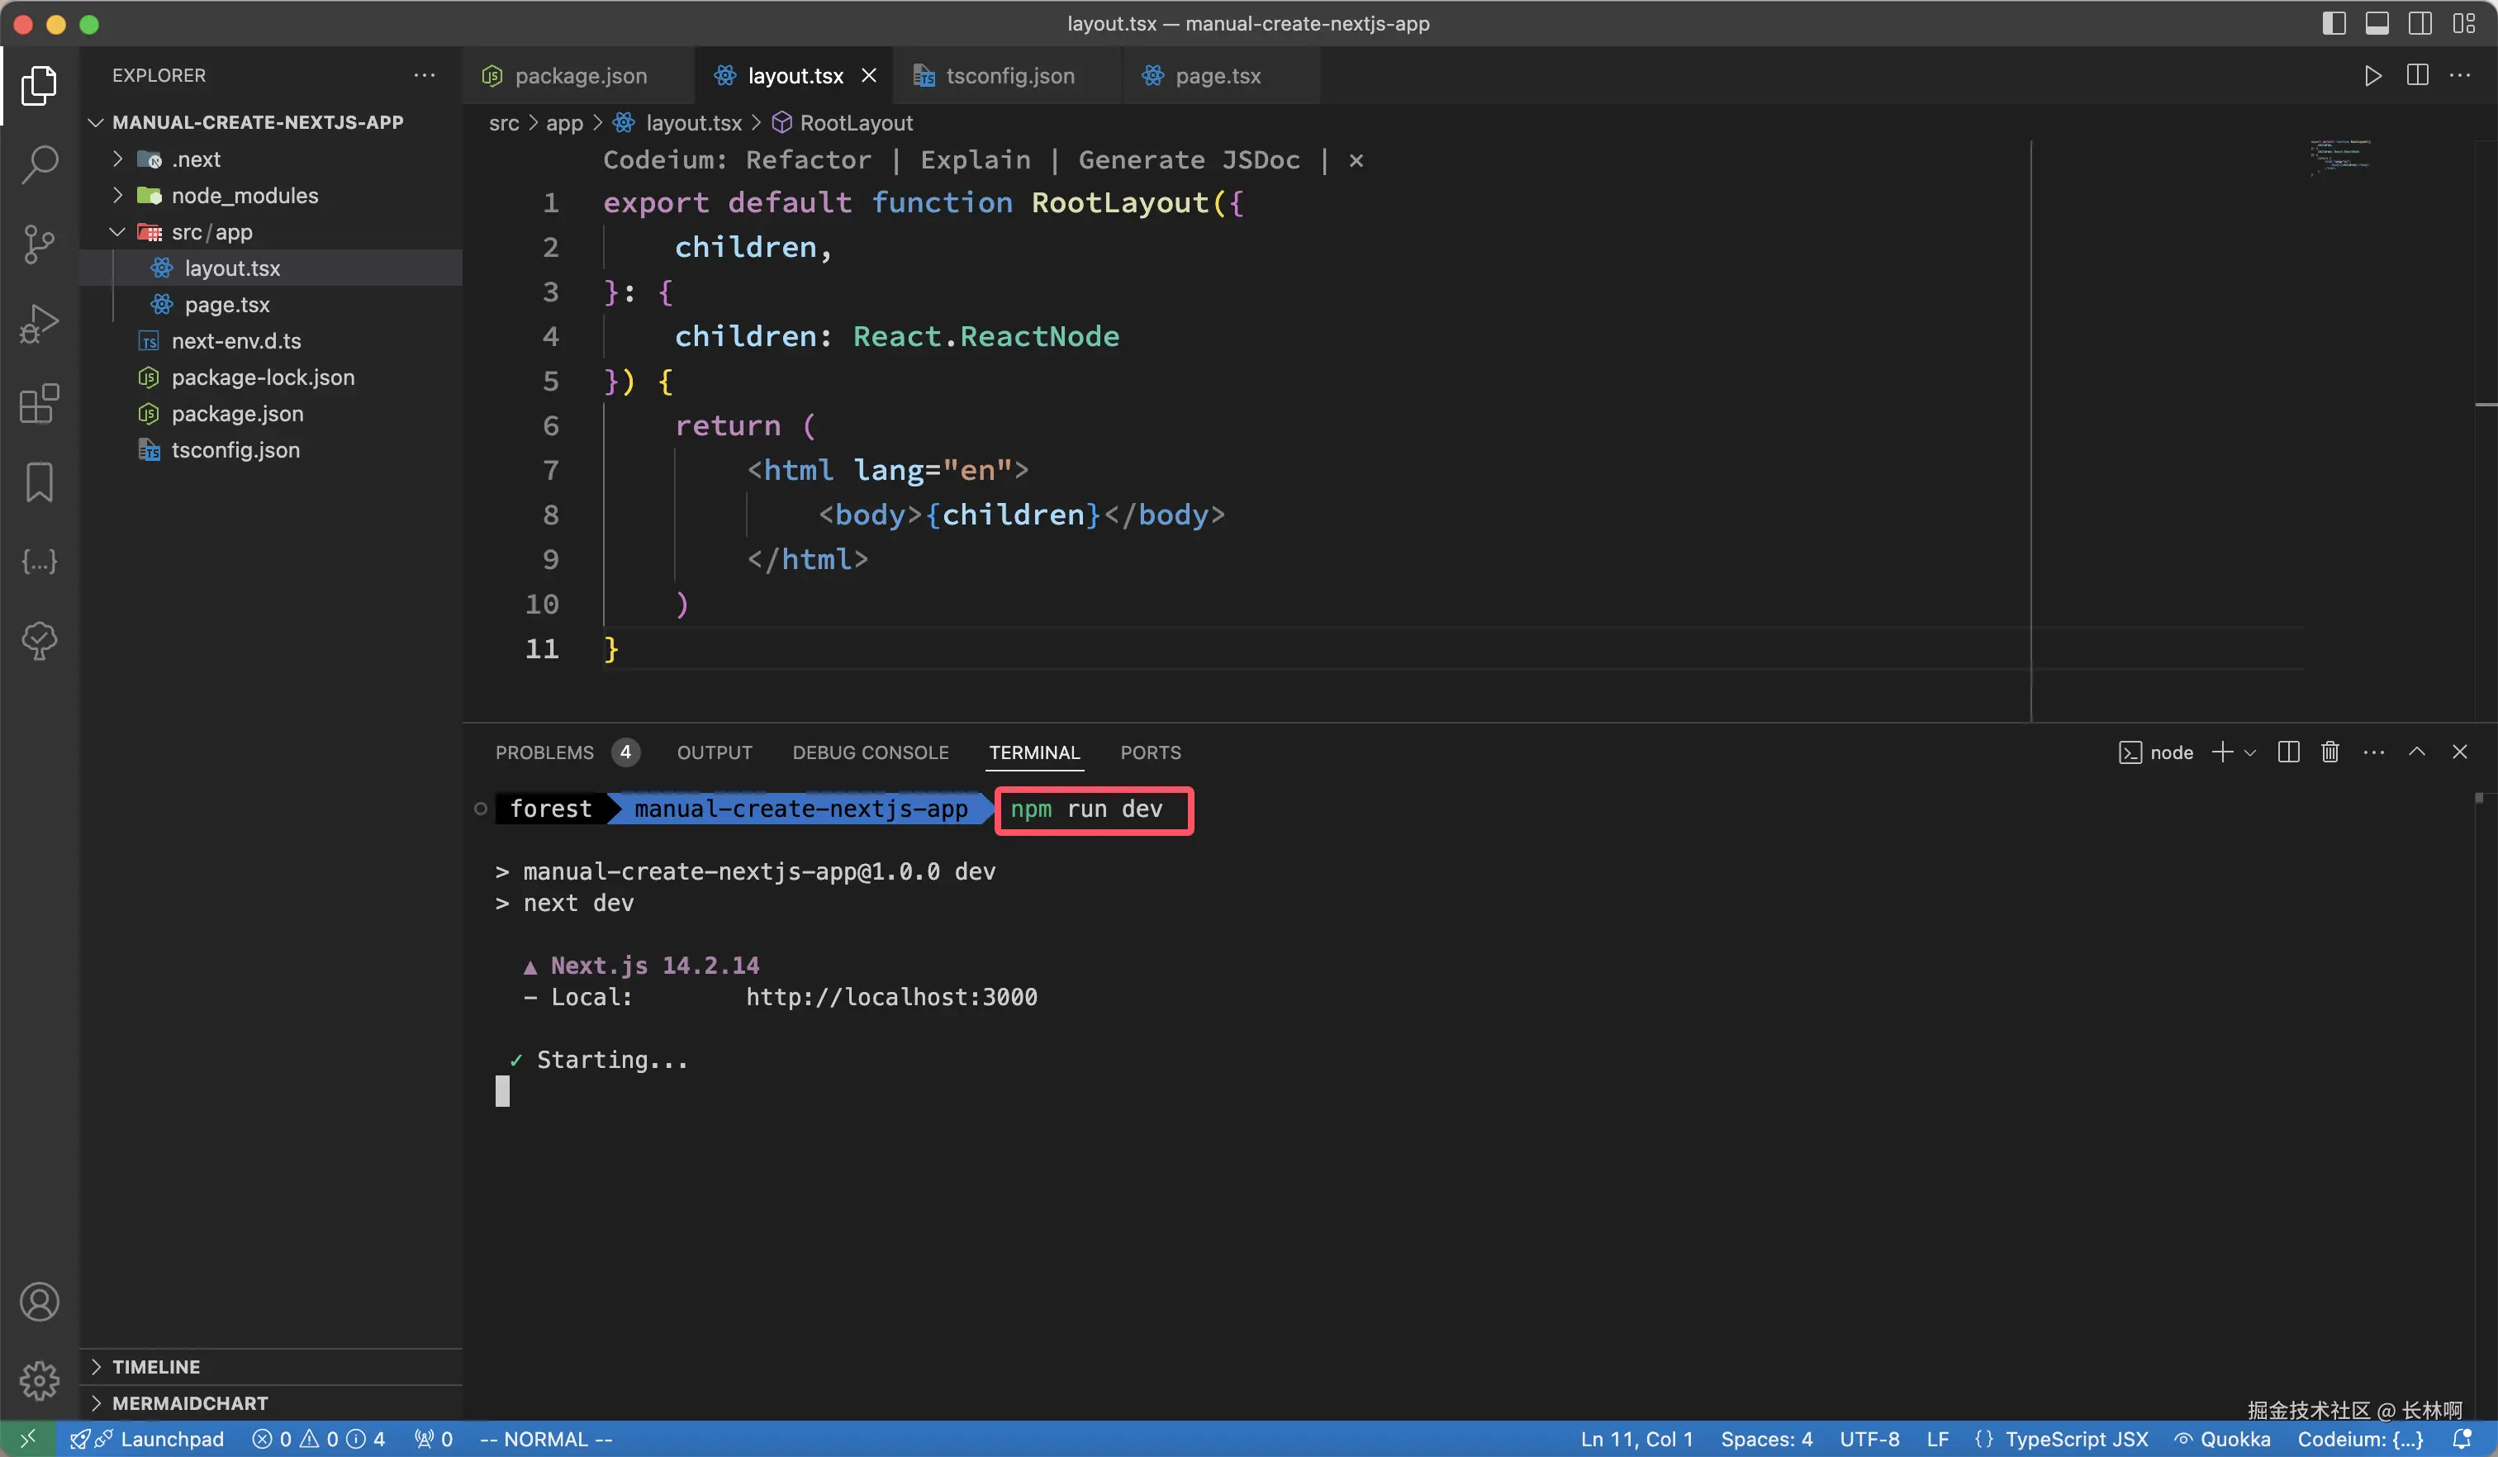Open the Search view in activity bar
The height and width of the screenshot is (1457, 2498).
[x=40, y=164]
